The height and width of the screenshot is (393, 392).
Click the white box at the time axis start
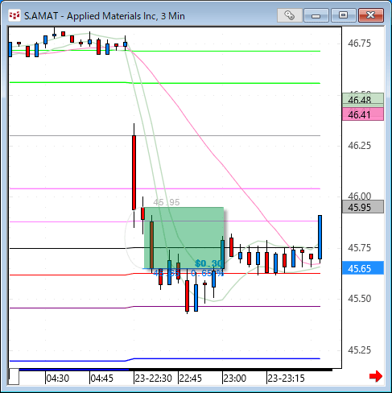click(14, 377)
